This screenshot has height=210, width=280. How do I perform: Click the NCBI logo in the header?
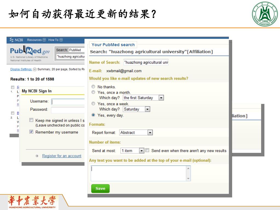point(16,40)
